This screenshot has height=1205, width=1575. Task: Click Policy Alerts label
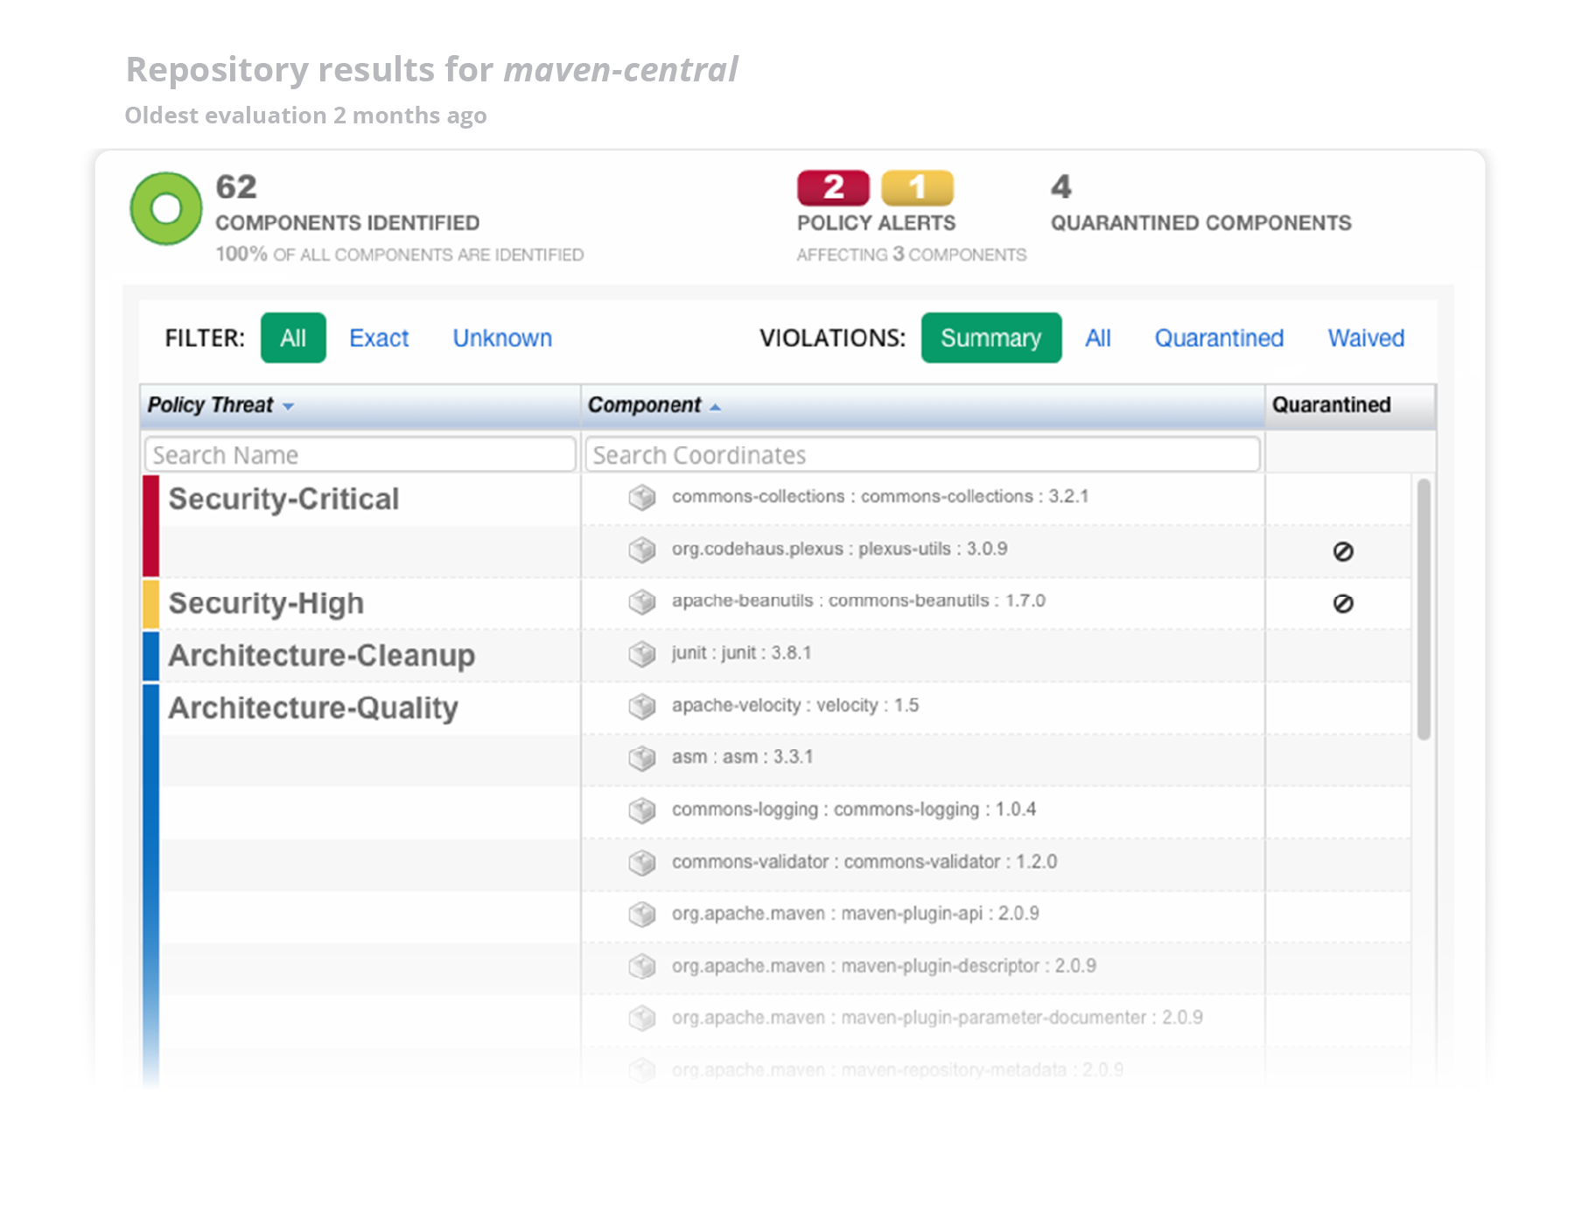tap(877, 223)
